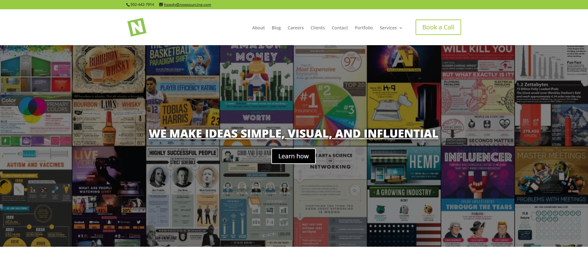This screenshot has width=588, height=257.
Task: Open the Contact page
Action: click(x=340, y=28)
